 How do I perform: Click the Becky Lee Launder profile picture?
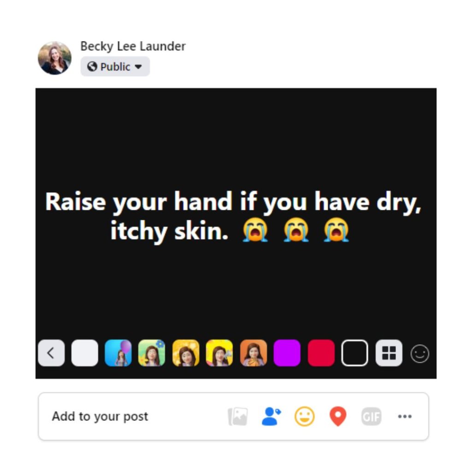(x=54, y=58)
